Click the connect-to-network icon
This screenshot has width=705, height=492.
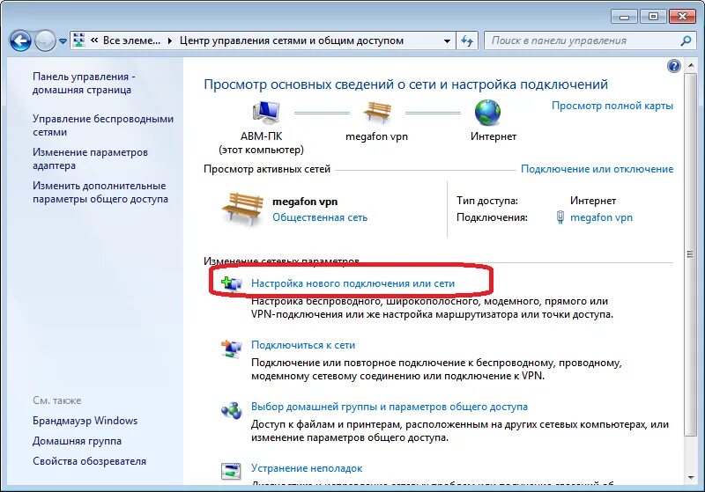[232, 348]
